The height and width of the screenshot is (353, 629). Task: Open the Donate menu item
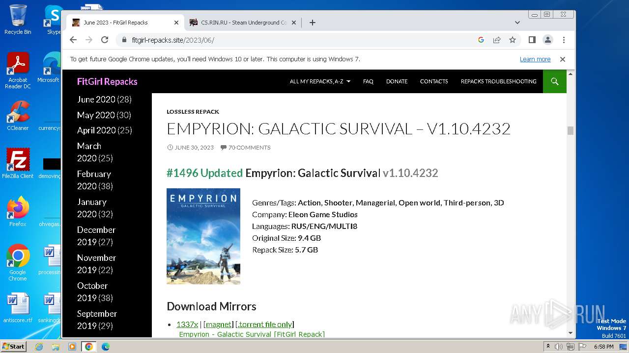[397, 81]
